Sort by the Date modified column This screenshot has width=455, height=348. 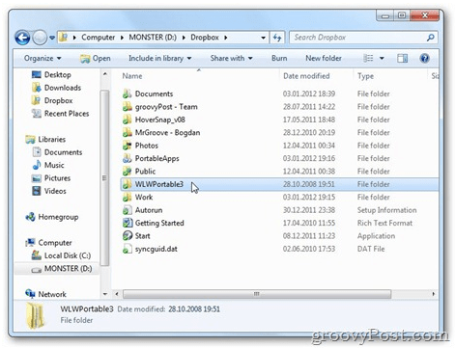pyautogui.click(x=306, y=76)
